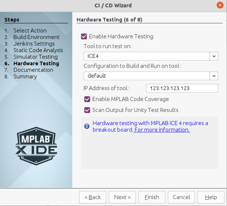
Task: Toggle Enable MPLAB Code Coverage checkbox
Action: tap(87, 99)
